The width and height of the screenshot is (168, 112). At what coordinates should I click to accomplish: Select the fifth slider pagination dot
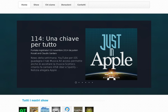tap(89, 82)
